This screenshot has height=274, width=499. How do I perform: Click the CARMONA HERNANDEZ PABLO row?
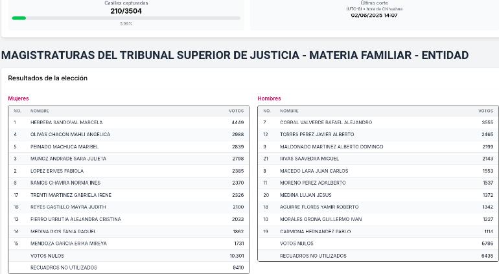tap(378, 231)
